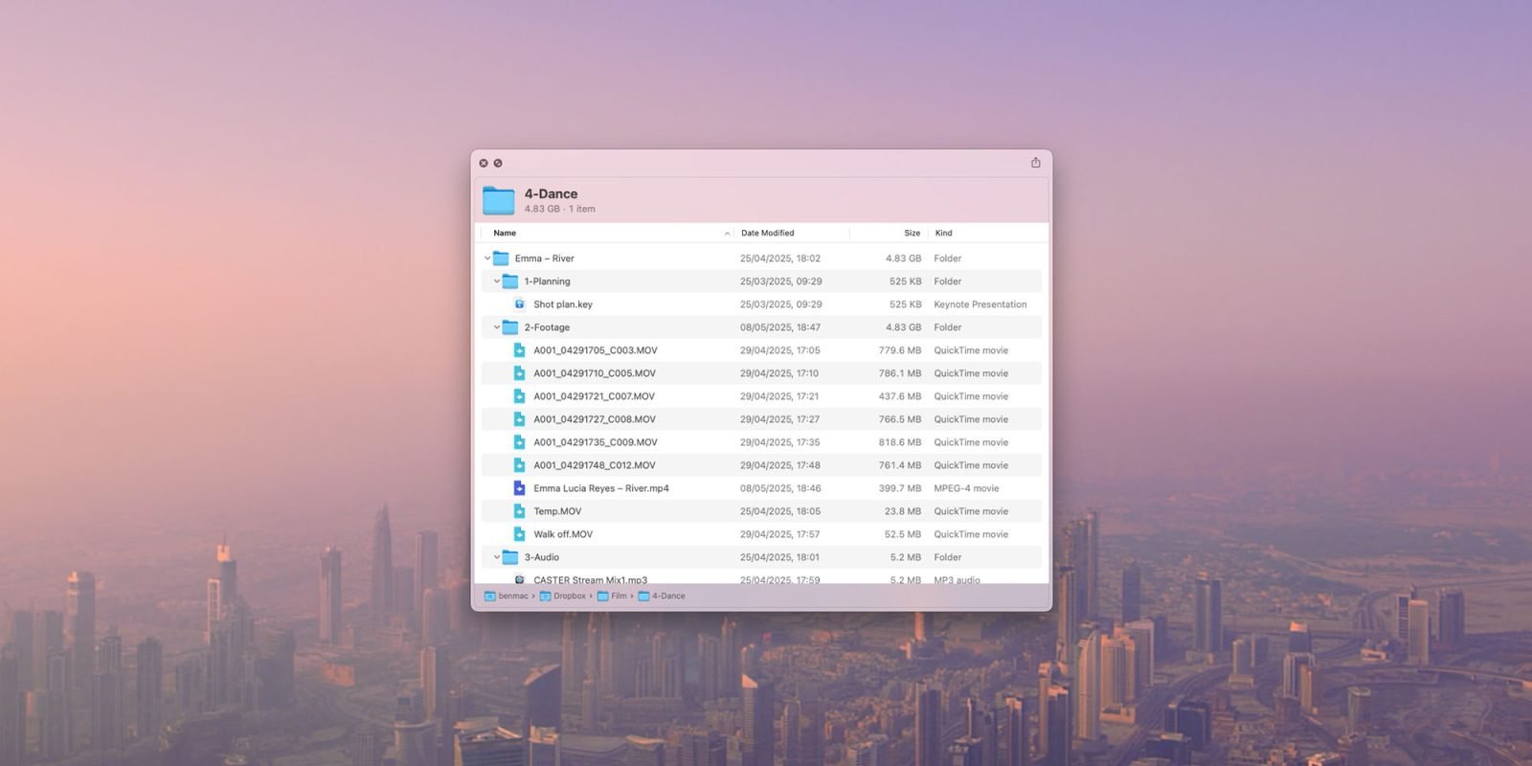This screenshot has width=1532, height=766.
Task: Sort by the Name column header
Action: coord(505,233)
